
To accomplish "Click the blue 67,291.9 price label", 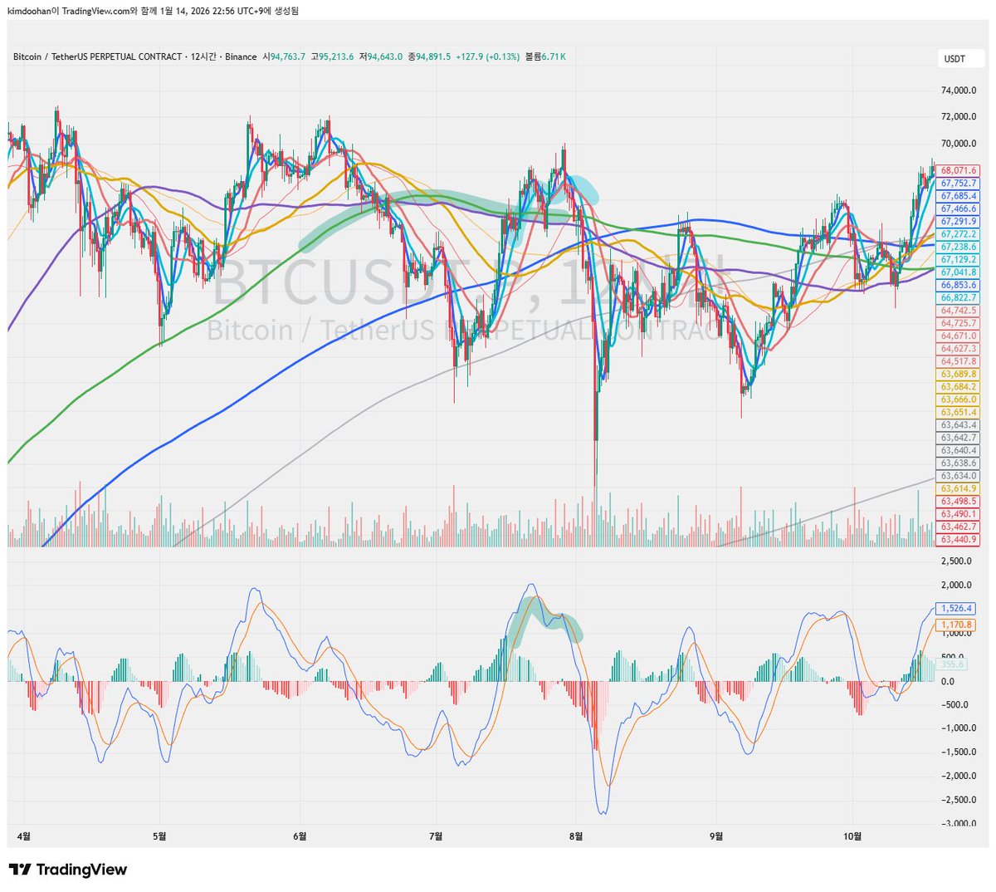I will click(958, 222).
